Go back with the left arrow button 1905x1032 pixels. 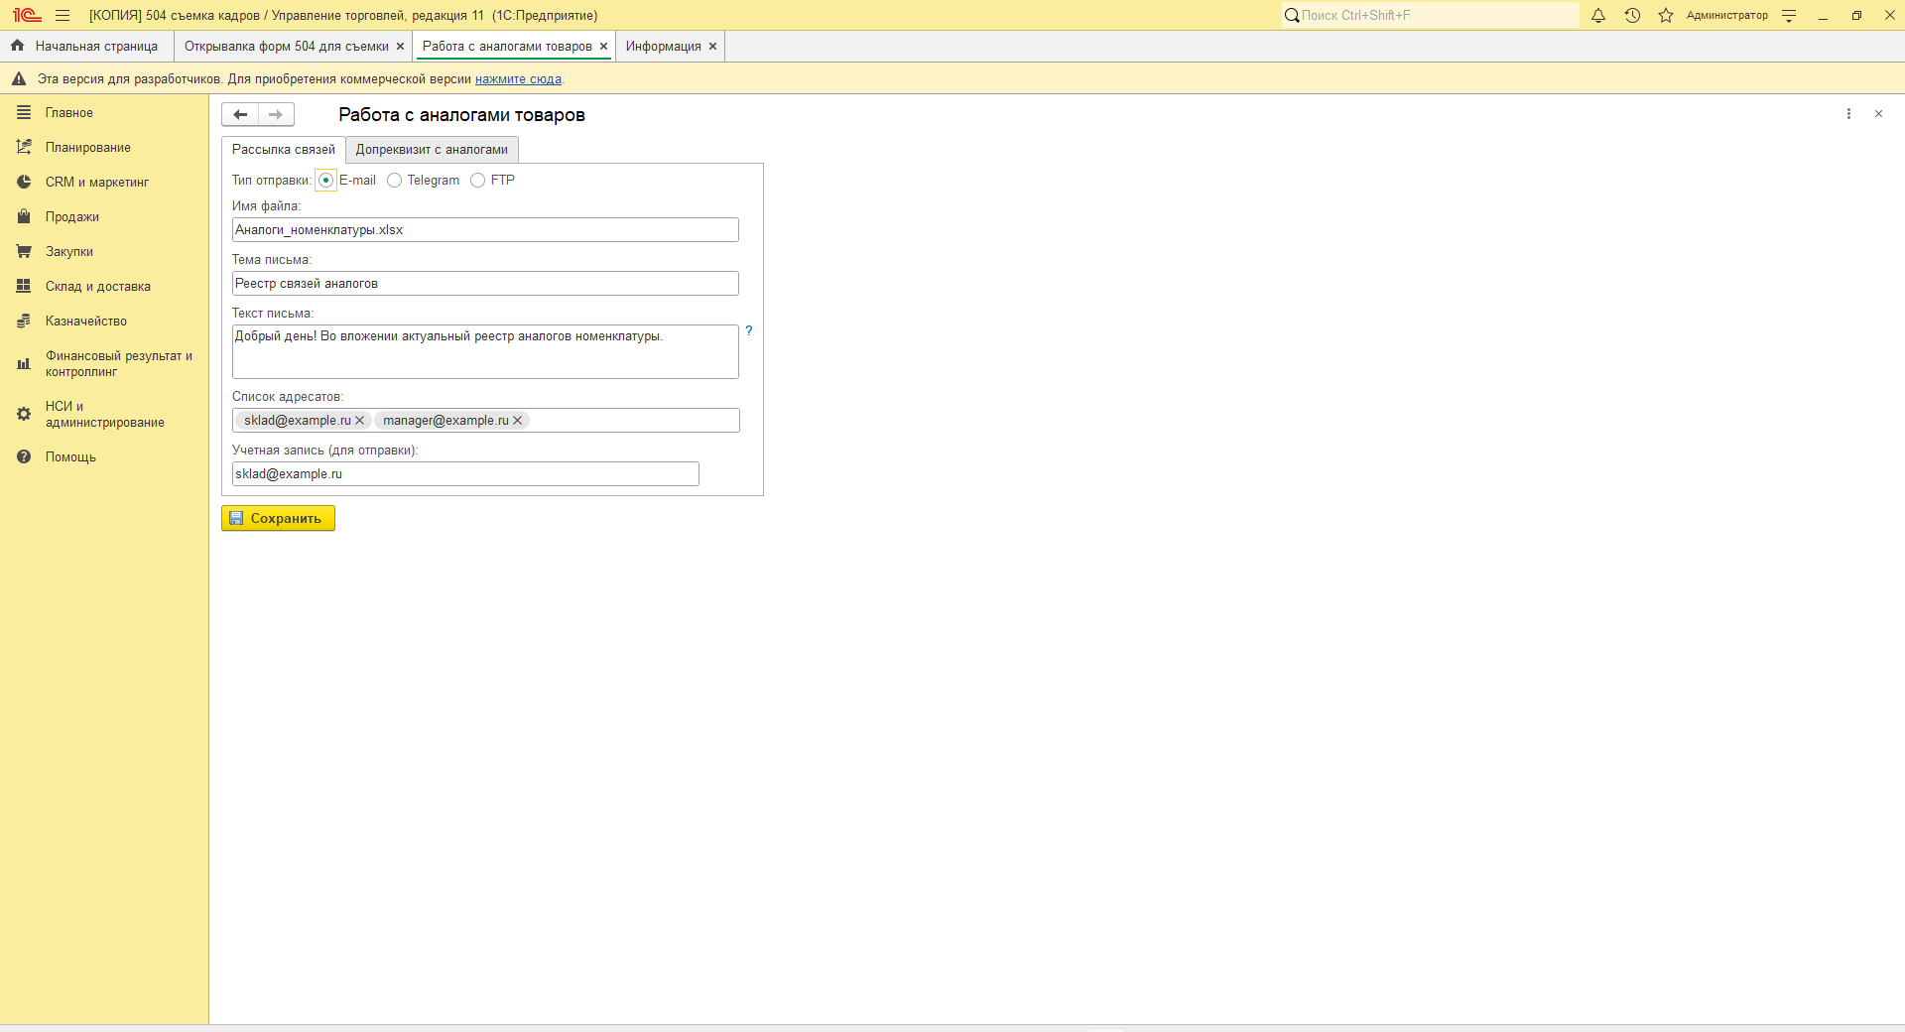click(x=240, y=115)
